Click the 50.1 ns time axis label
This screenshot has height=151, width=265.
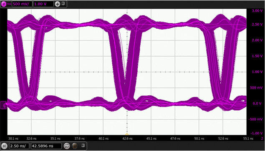(199, 139)
